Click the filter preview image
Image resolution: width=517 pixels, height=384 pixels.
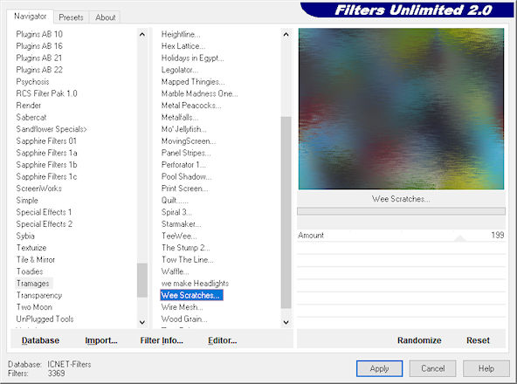401,109
